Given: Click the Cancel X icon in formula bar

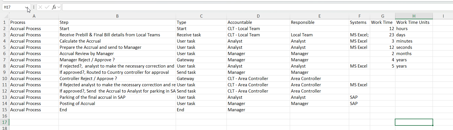Looking at the screenshot, I should click(x=40, y=7).
